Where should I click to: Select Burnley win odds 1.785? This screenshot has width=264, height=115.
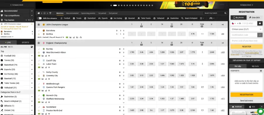132,52
